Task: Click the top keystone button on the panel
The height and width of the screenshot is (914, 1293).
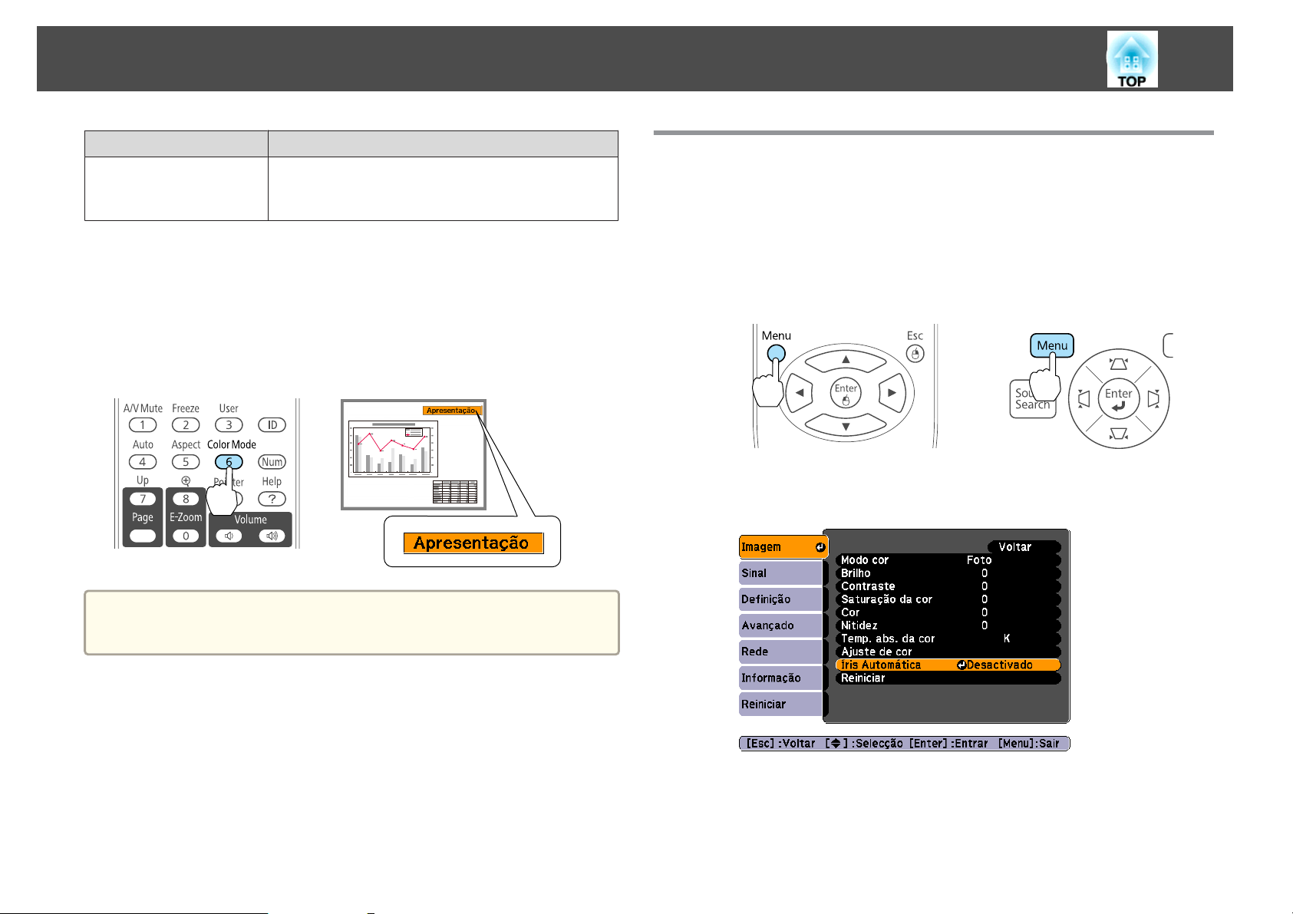Action: pos(1119,365)
